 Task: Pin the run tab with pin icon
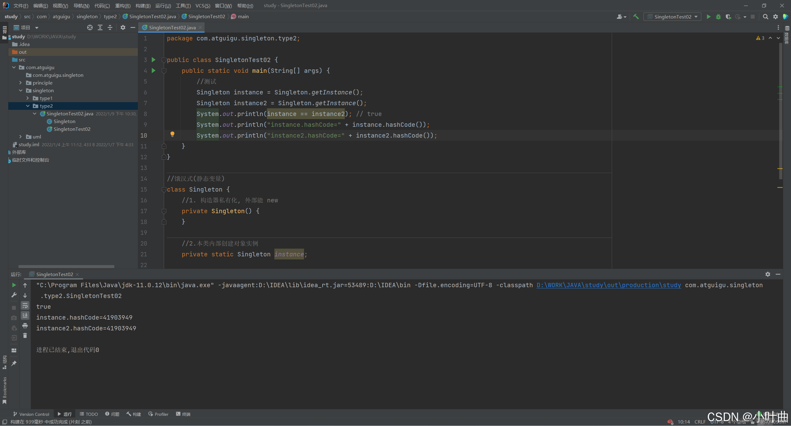(x=14, y=363)
